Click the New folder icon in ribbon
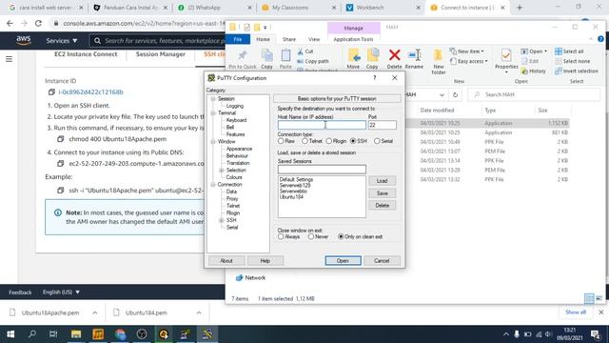The image size is (609, 343). [x=438, y=55]
